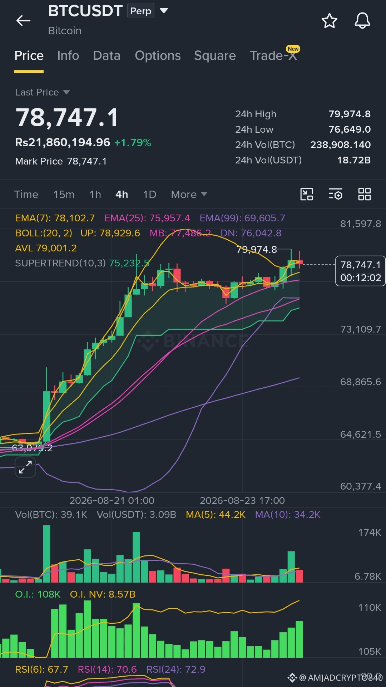Tap the 24h High value 79,974.8
Image resolution: width=386 pixels, height=687 pixels.
[x=350, y=114]
